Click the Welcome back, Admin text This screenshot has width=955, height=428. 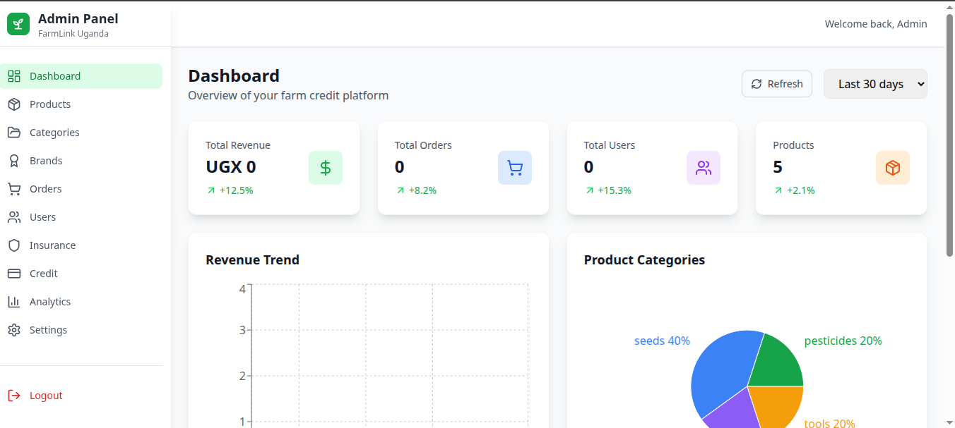pos(876,24)
